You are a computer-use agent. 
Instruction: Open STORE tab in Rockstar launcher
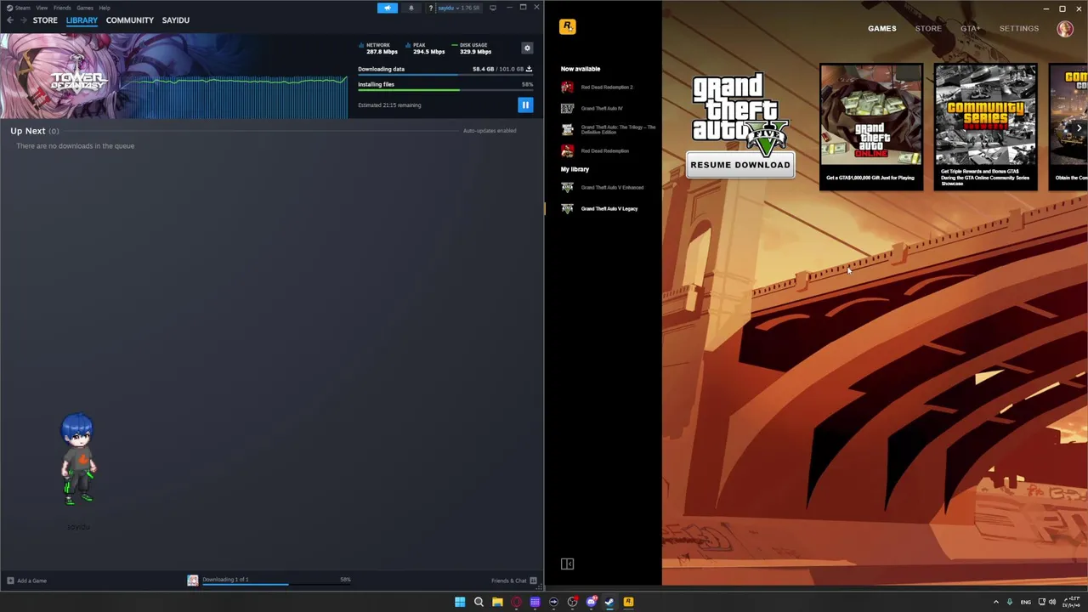(x=928, y=28)
